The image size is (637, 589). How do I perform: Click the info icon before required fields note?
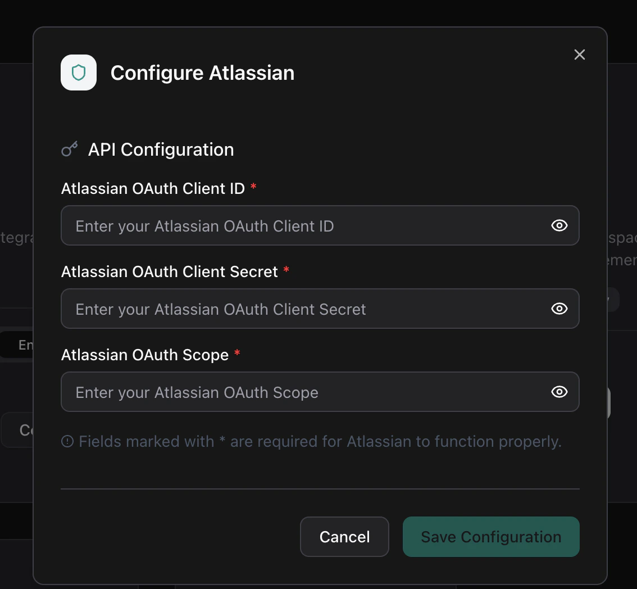click(67, 442)
